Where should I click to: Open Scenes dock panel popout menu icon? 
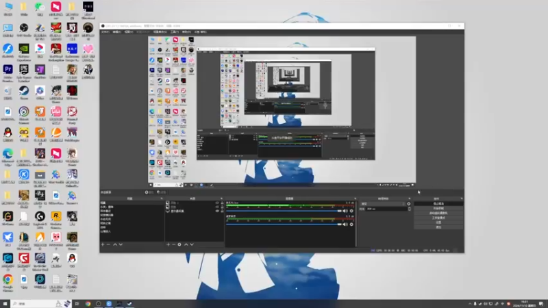pos(162,198)
